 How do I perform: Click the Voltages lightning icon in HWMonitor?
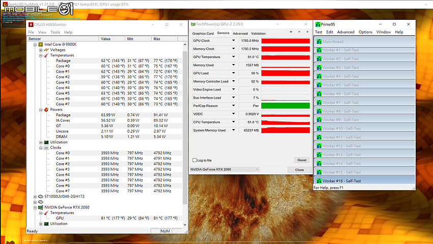pos(46,50)
